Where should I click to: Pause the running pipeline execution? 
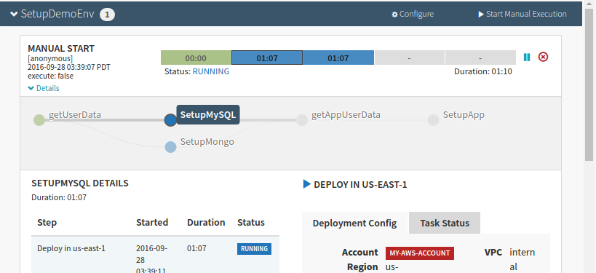(526, 57)
